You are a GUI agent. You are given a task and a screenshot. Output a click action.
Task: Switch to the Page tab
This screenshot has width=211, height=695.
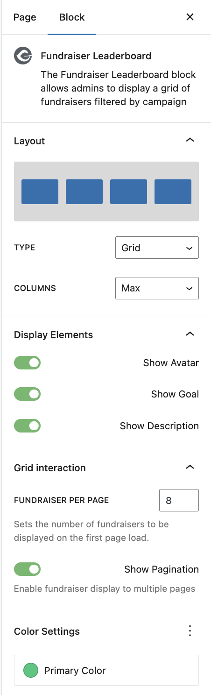pos(25,17)
